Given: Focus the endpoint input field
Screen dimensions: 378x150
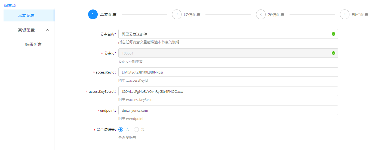Looking at the screenshot, I should [228, 110].
